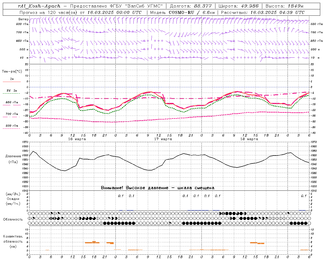Click the Высота: 1849м value
The image size is (324, 259).
(284, 6)
